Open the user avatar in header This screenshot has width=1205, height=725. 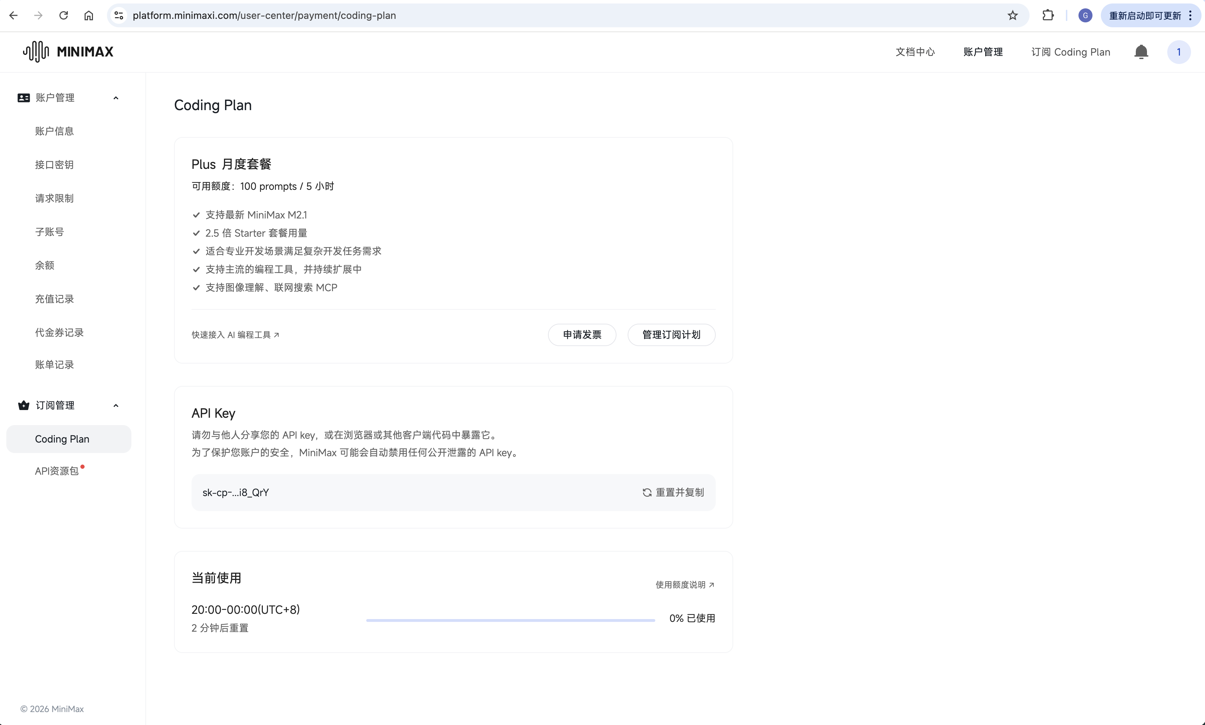pos(1179,52)
